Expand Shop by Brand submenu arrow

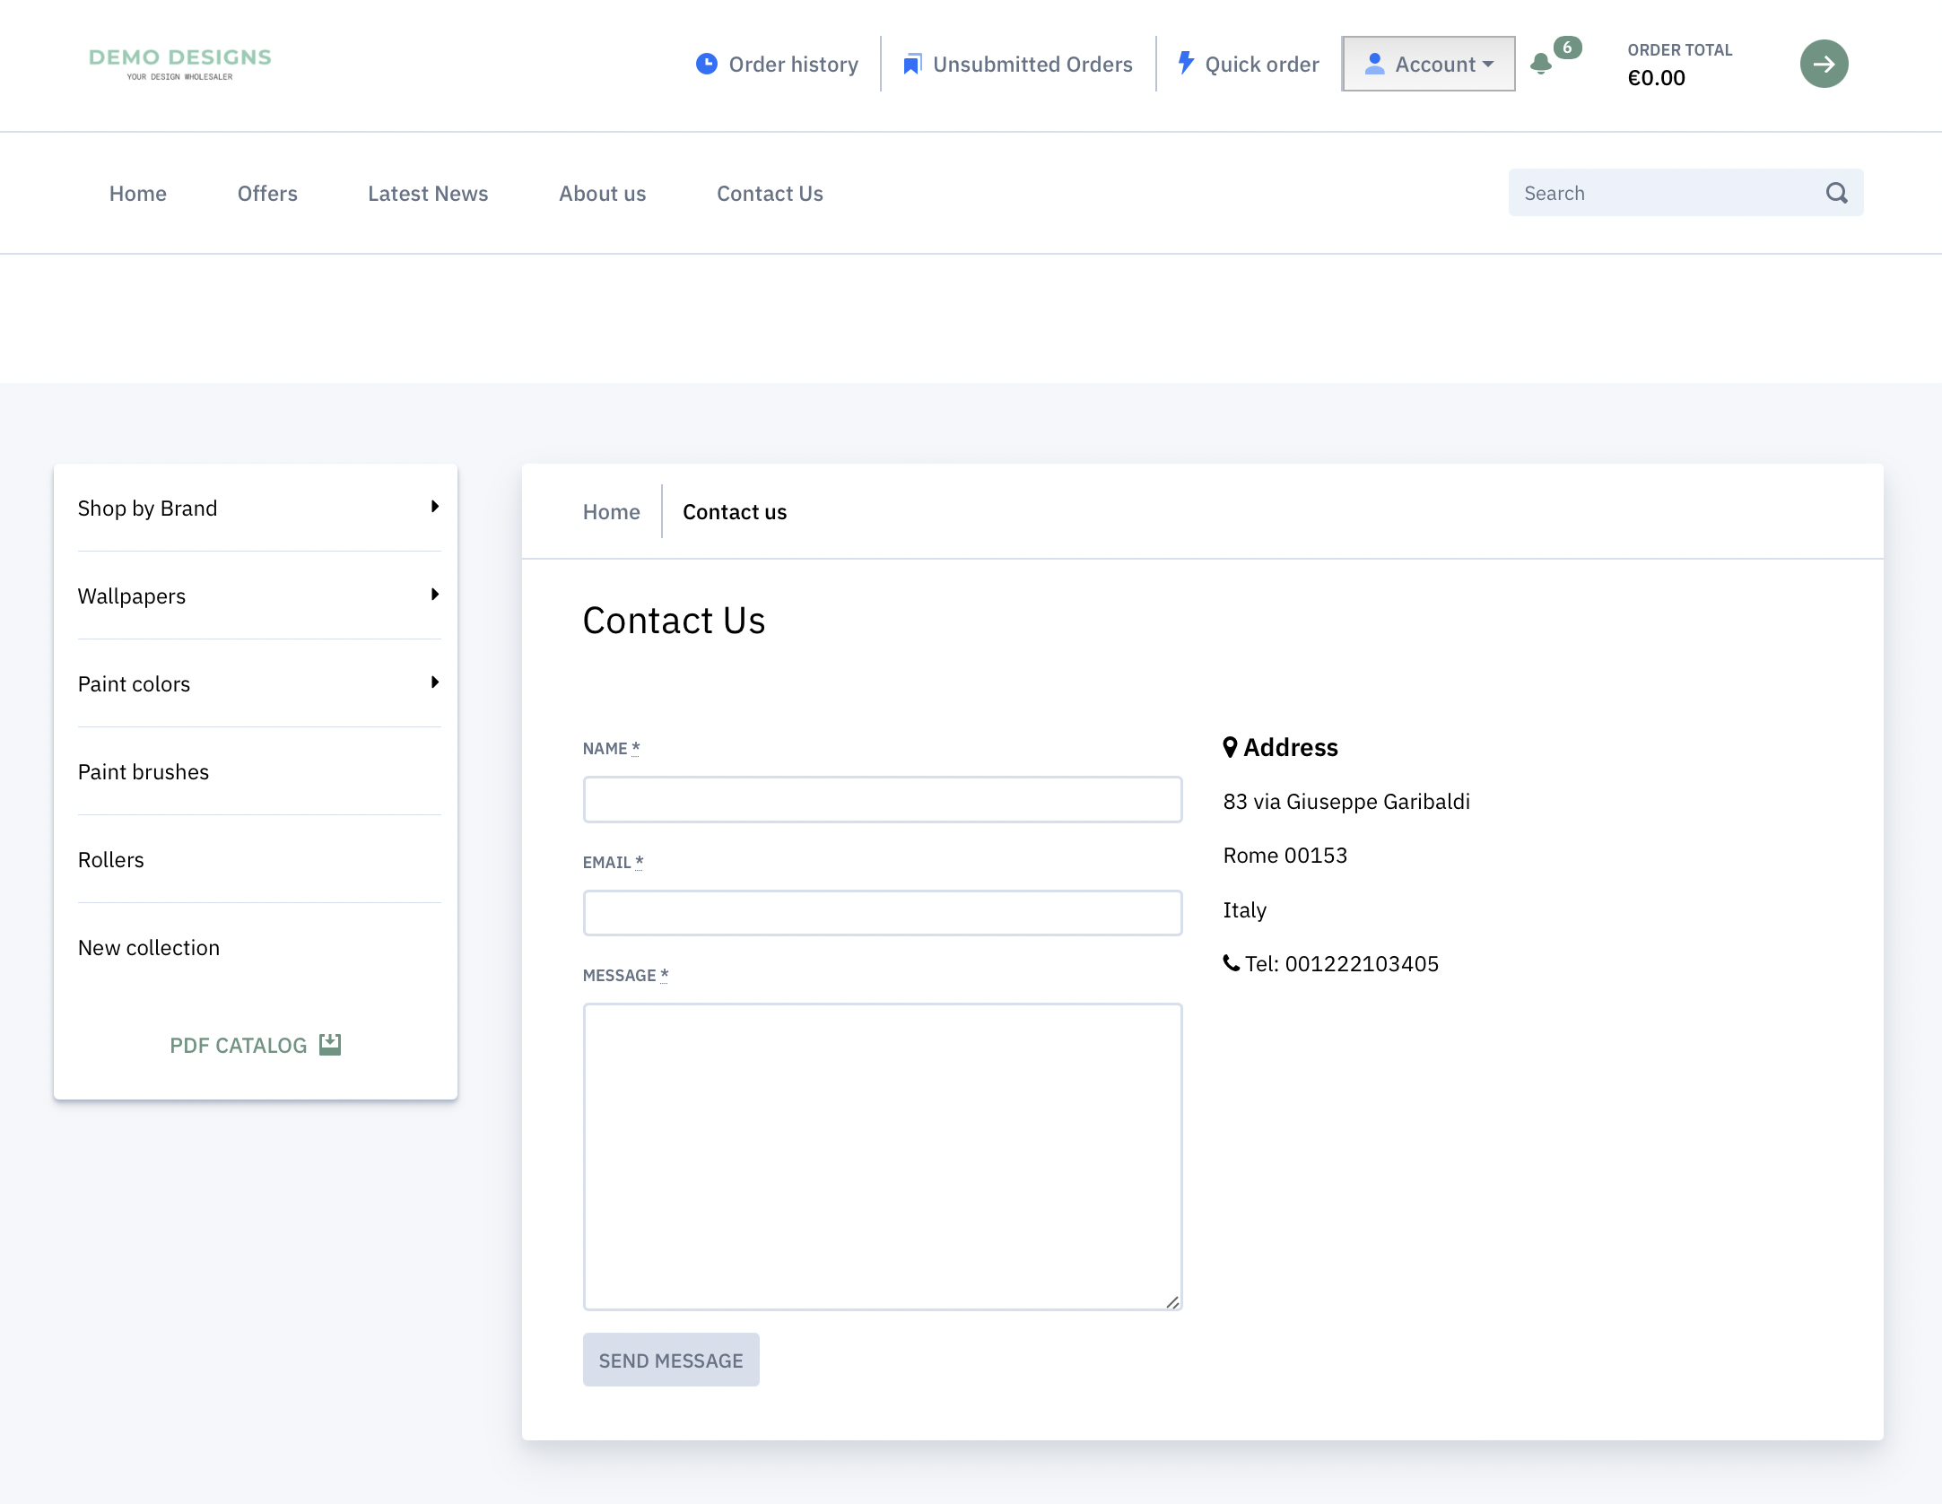click(x=435, y=507)
